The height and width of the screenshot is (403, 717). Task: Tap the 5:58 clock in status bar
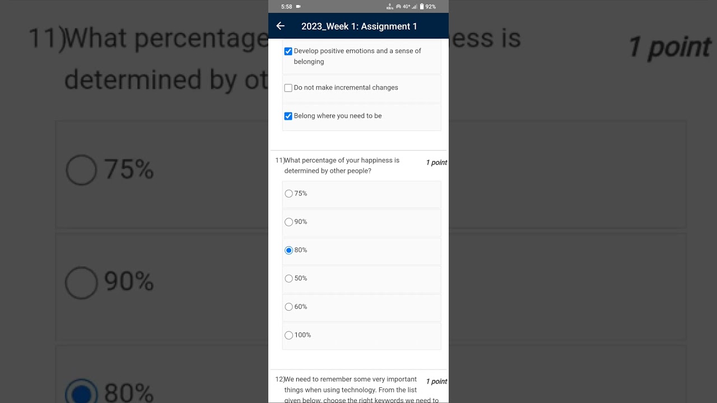(287, 7)
